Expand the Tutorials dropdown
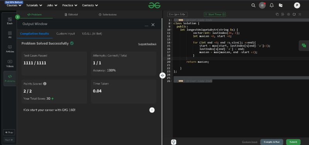The width and height of the screenshot is (309, 145). (34, 5)
